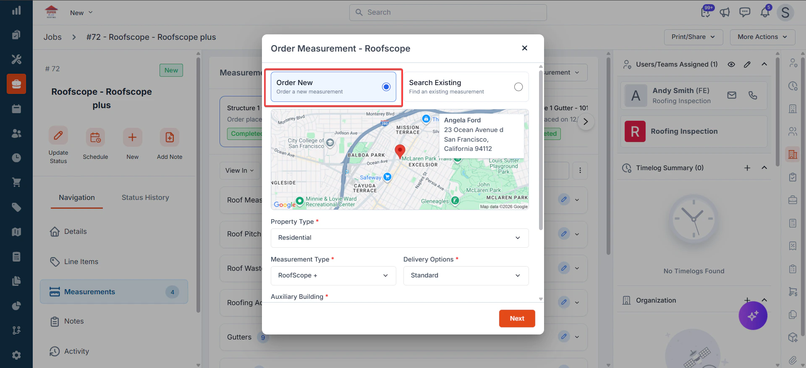The image size is (806, 368).
Task: Open the View In dropdown
Action: [240, 171]
